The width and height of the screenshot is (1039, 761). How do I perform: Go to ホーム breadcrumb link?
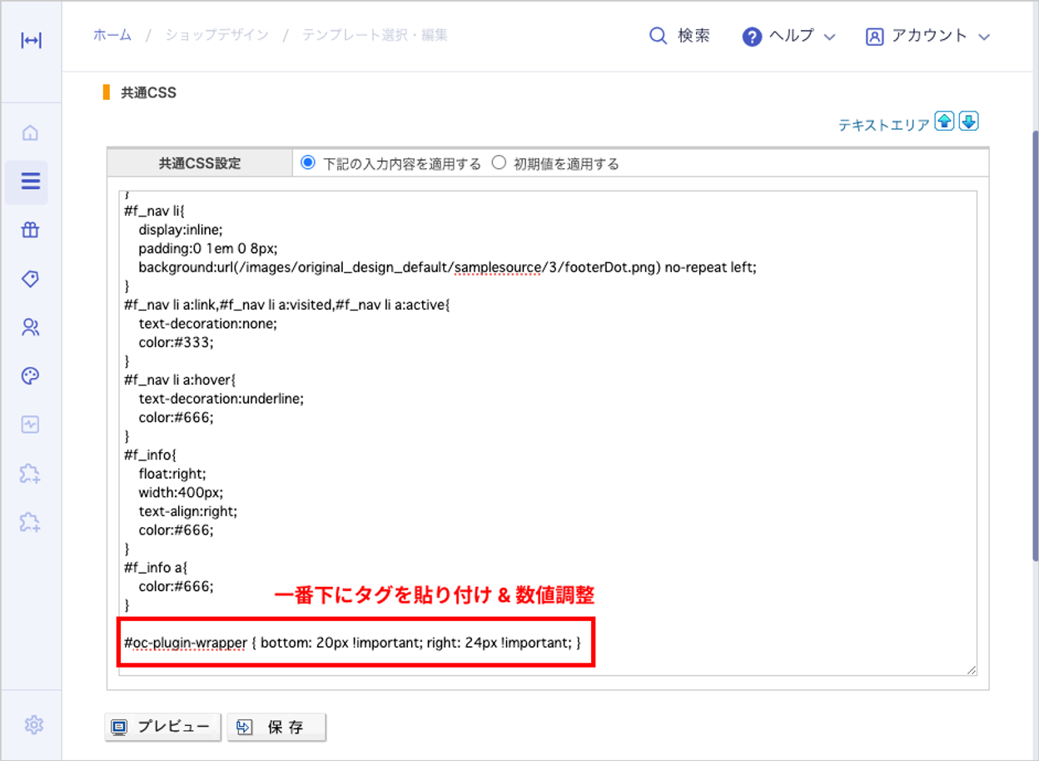[112, 35]
